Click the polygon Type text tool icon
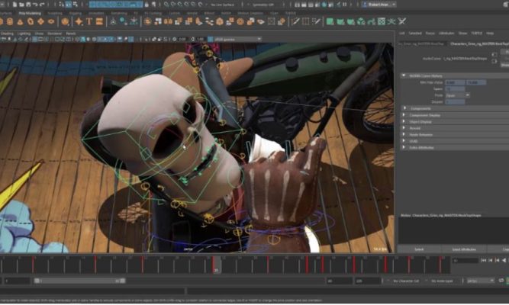Image resolution: width=509 pixels, height=305 pixels. (x=90, y=21)
